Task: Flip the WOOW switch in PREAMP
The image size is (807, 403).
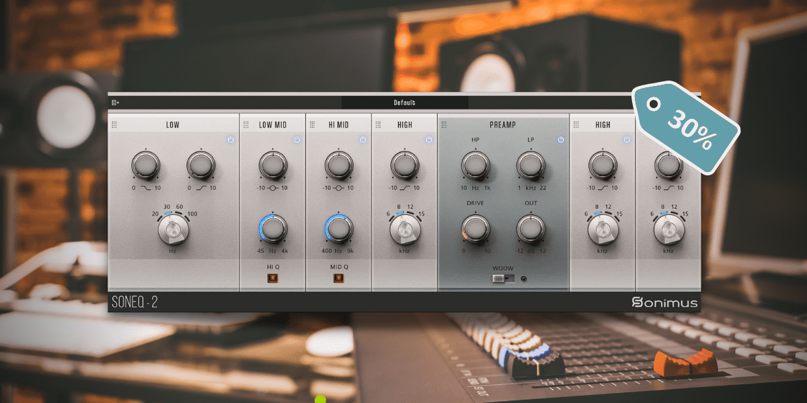Action: tap(503, 279)
